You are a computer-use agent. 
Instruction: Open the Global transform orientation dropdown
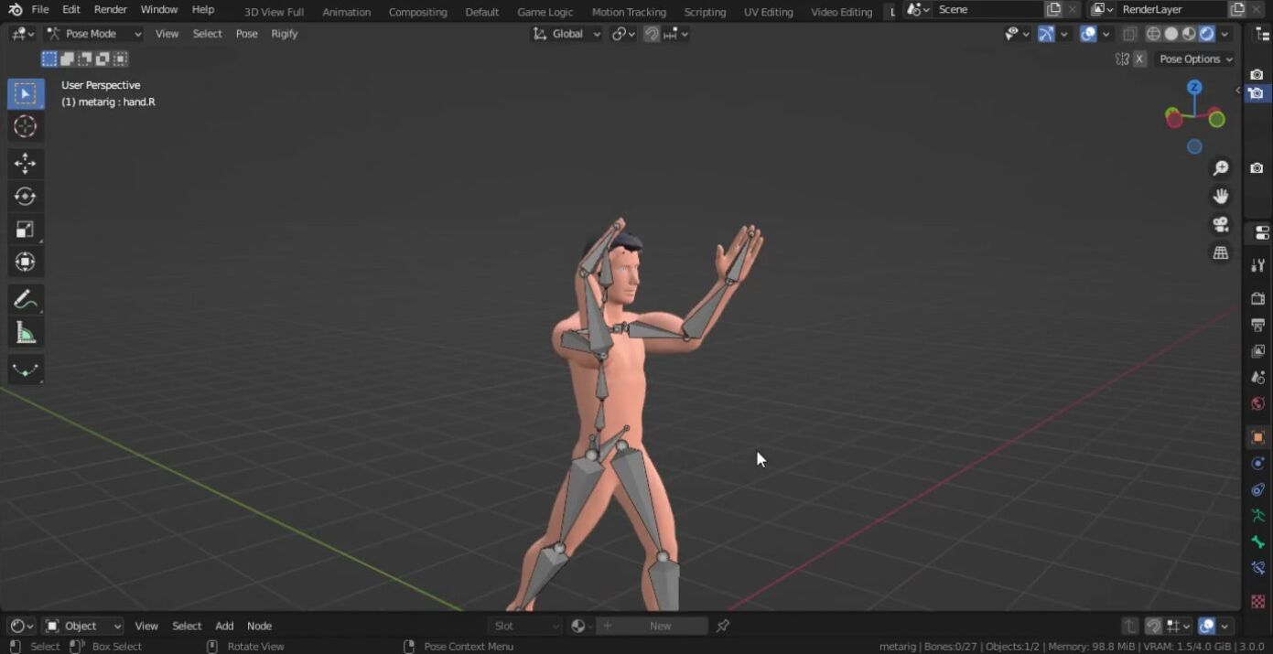click(567, 34)
